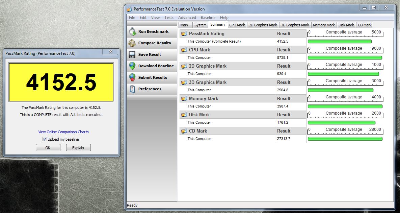Switch to the 3D Graphics Mark tab
Image resolution: width=400 pixels, height=213 pixels.
click(295, 25)
